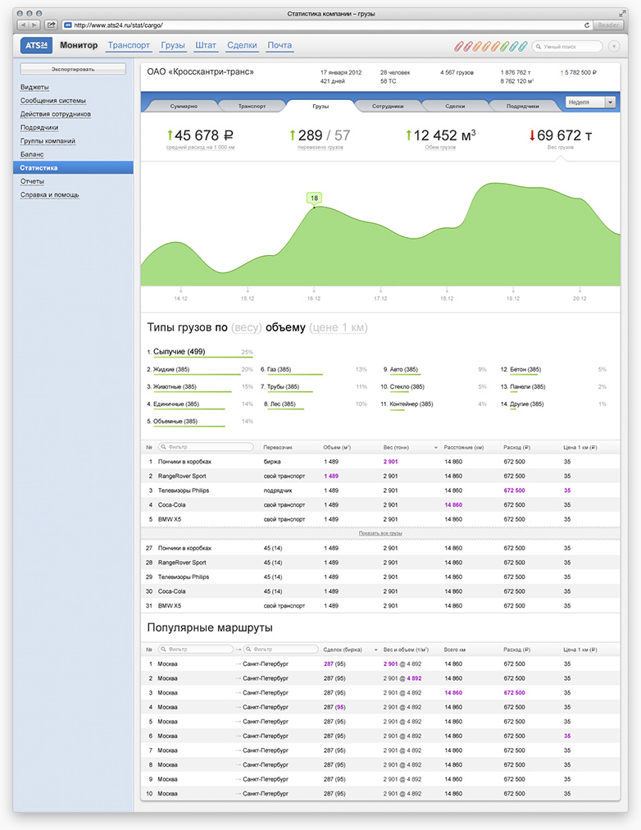Open Справка и помощь in the sidebar
Image resolution: width=641 pixels, height=830 pixels.
point(50,195)
